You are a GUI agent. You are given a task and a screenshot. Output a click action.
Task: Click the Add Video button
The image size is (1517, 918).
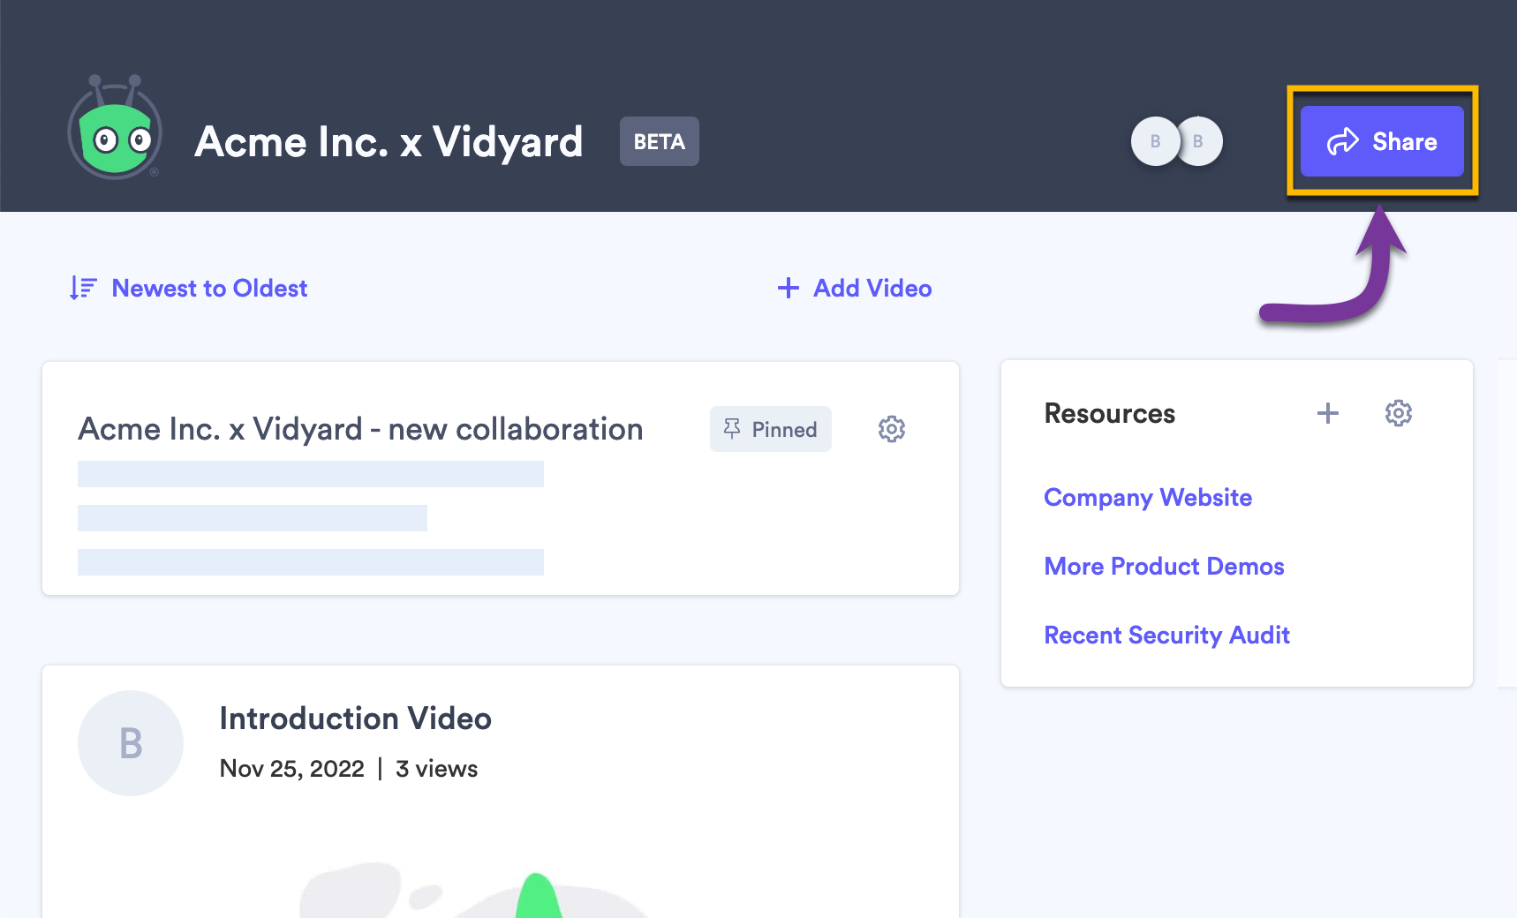[855, 289]
